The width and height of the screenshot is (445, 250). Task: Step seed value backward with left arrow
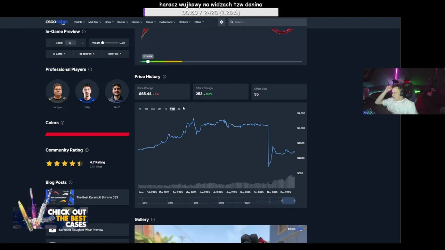click(49, 43)
